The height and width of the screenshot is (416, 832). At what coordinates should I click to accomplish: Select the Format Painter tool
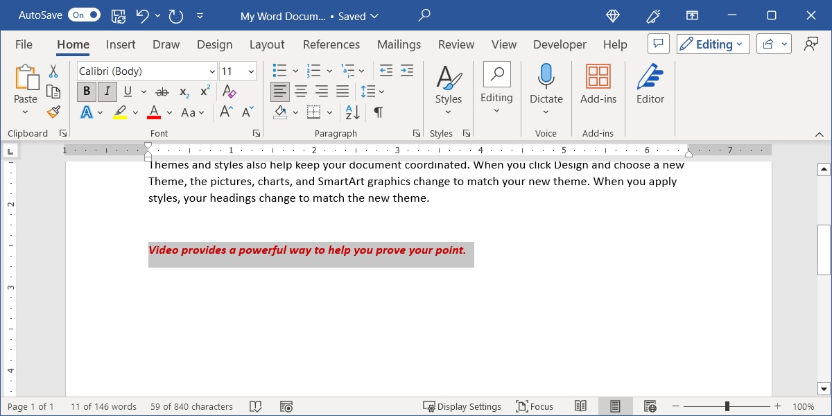pos(53,111)
